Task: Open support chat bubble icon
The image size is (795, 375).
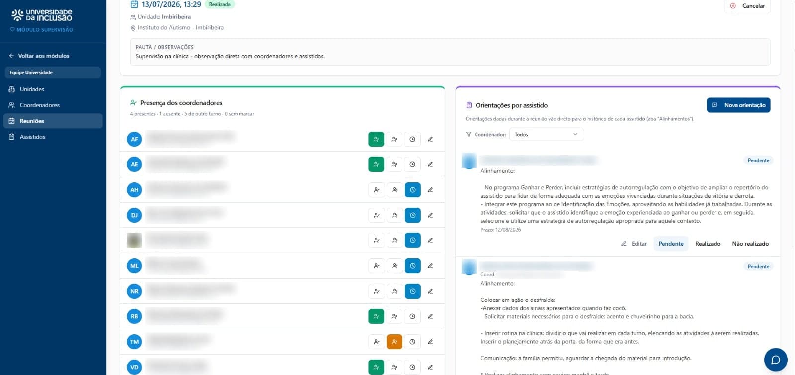Action: point(776,360)
